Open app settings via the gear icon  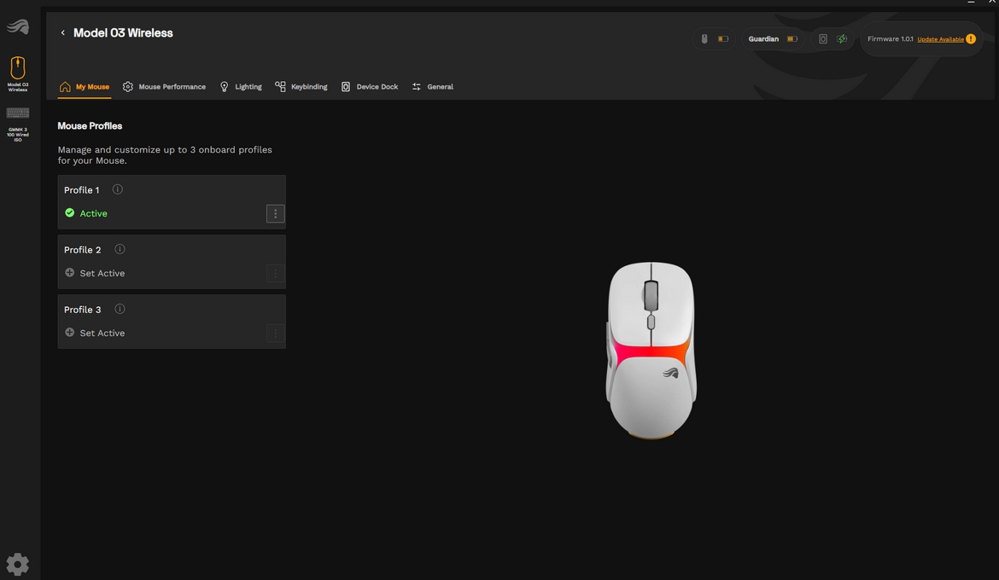tap(18, 564)
